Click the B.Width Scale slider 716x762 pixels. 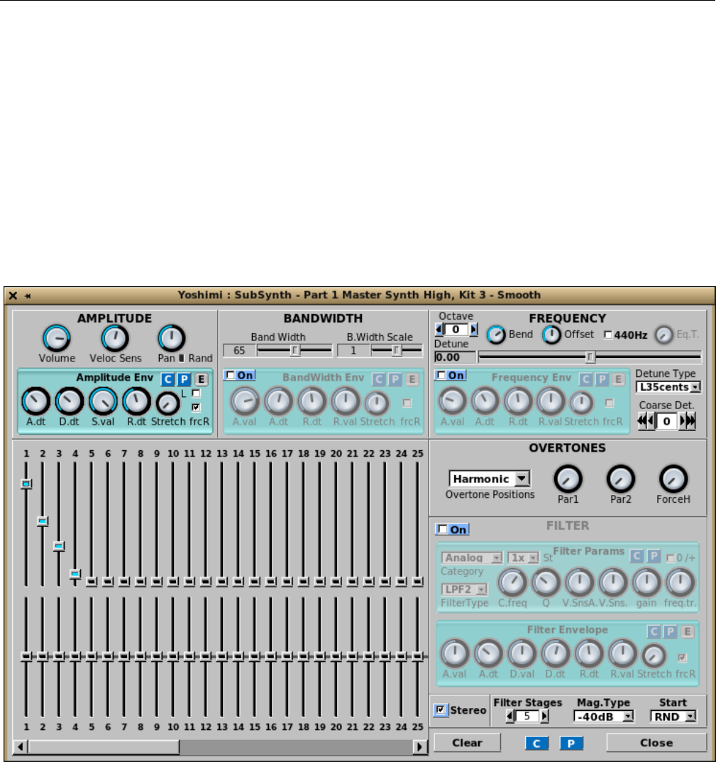(397, 350)
